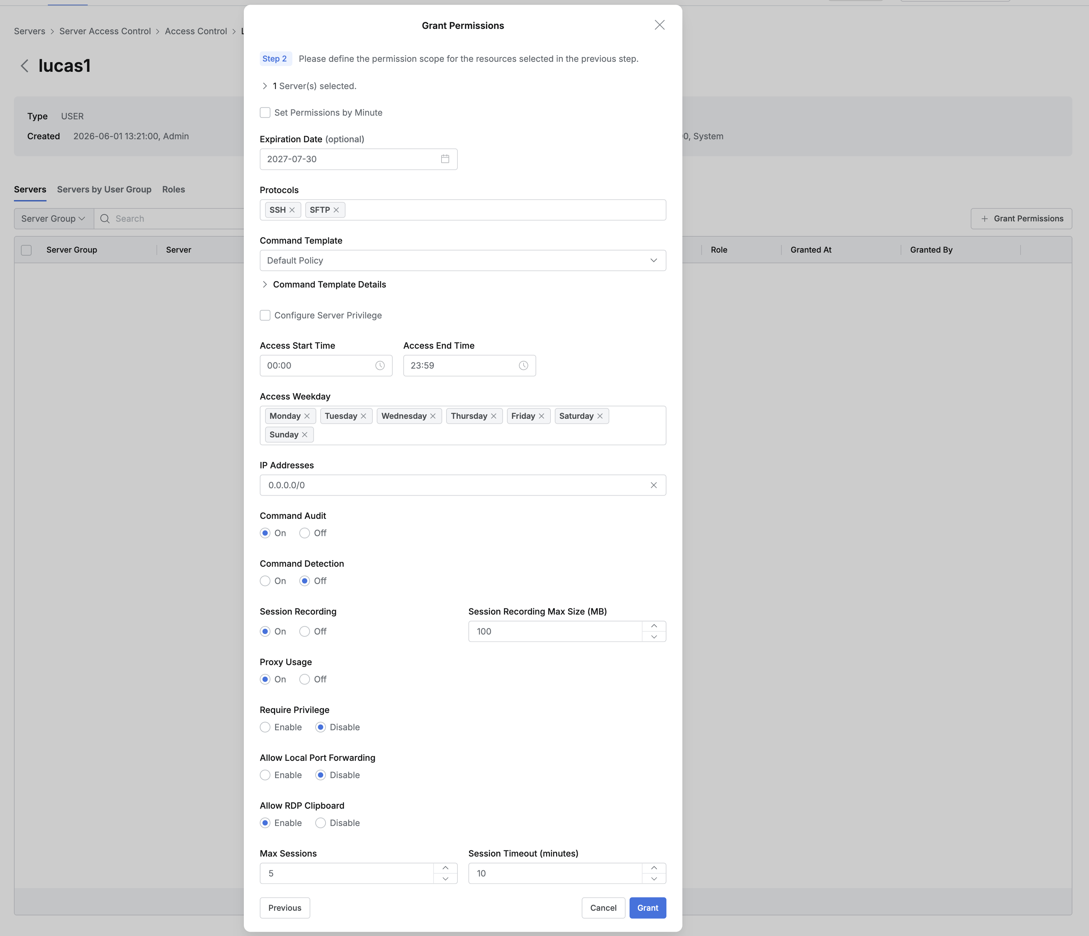Open the Roles tab

(173, 189)
